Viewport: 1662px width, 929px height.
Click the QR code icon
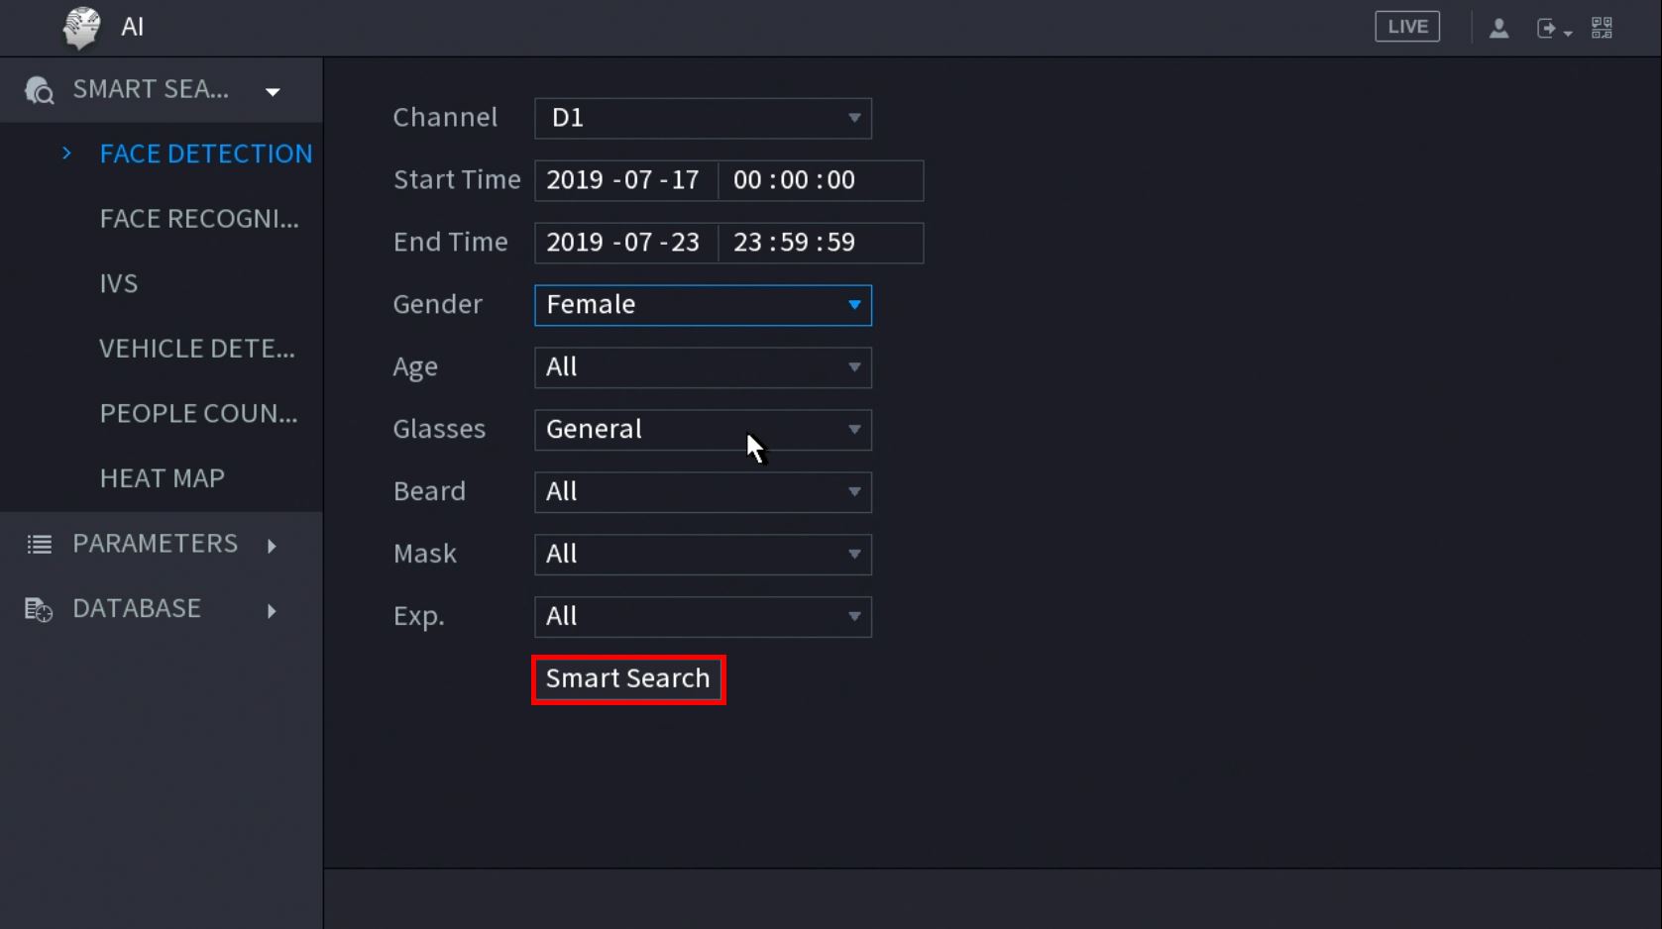coord(1602,28)
